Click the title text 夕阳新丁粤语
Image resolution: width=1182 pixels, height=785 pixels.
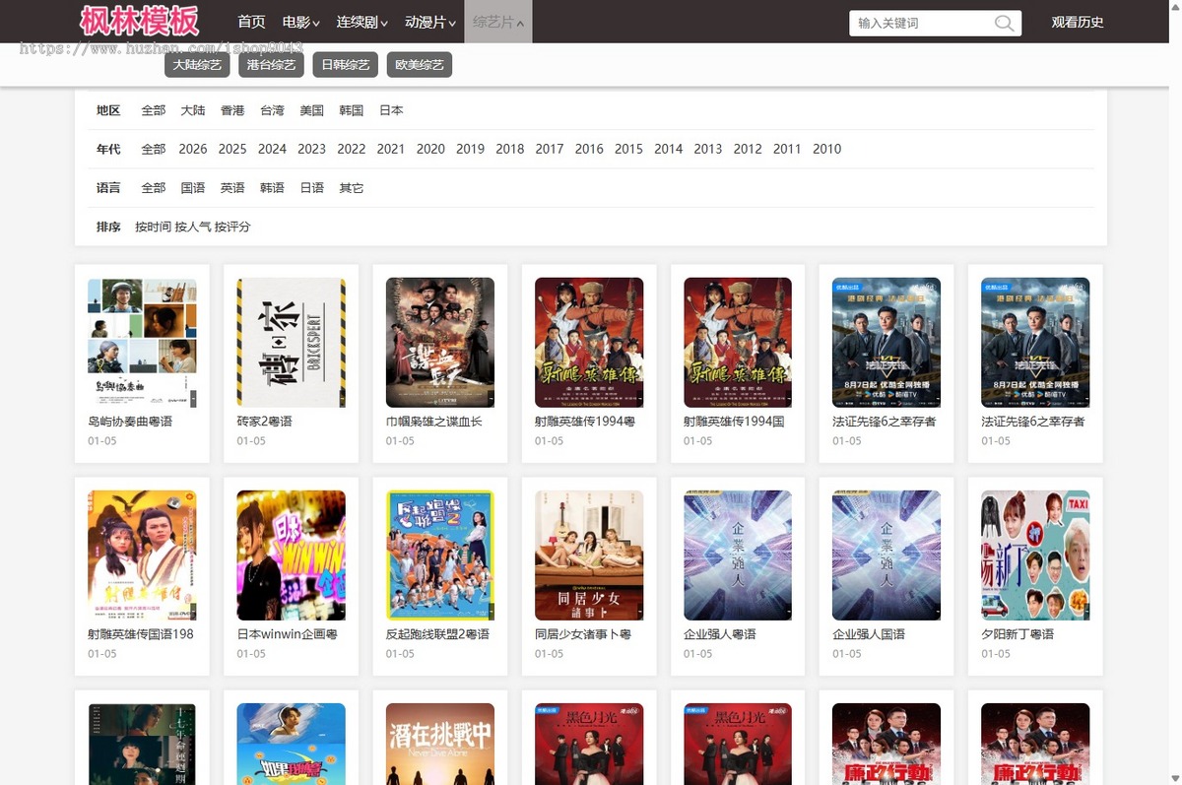click(x=1018, y=634)
